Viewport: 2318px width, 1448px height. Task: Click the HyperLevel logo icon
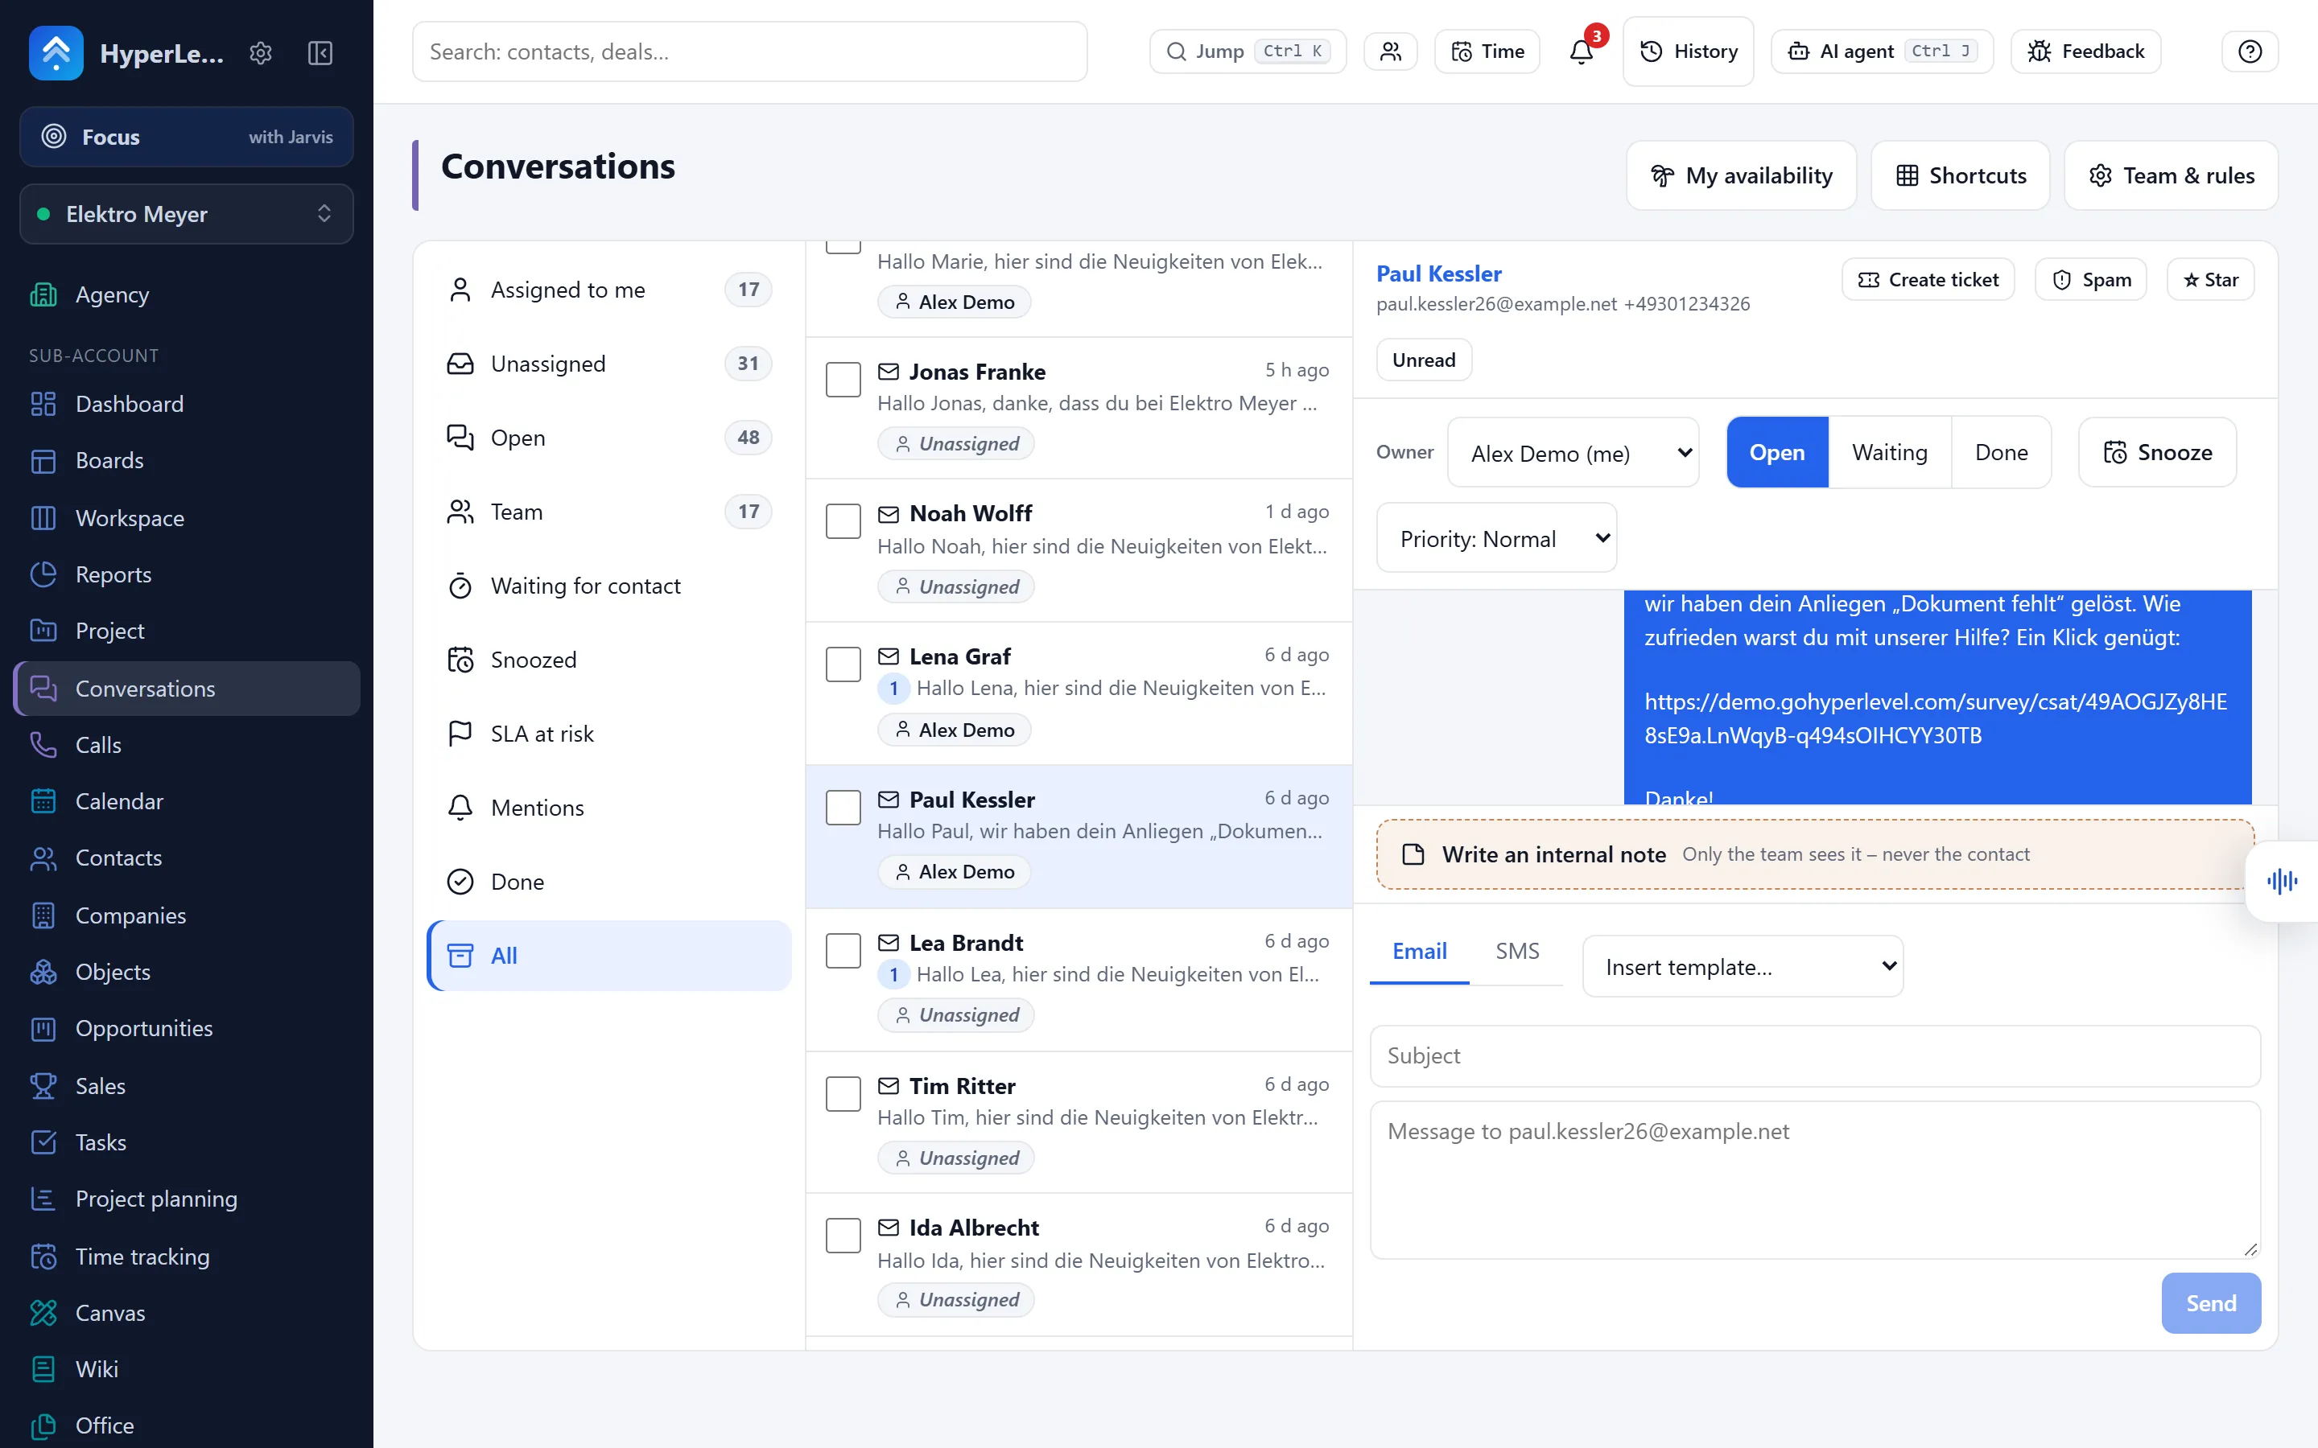(x=56, y=52)
